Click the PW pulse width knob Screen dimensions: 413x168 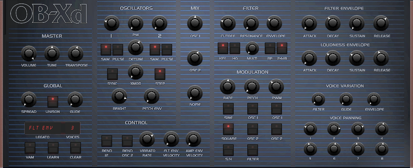coord(136,23)
